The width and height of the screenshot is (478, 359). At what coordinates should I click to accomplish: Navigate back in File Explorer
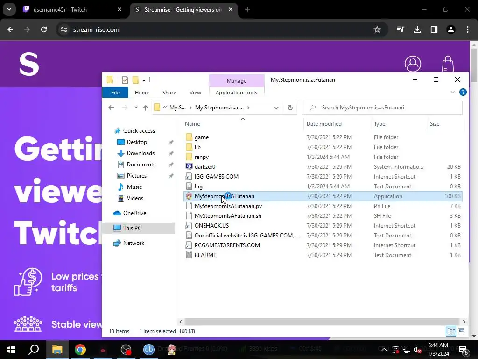111,108
